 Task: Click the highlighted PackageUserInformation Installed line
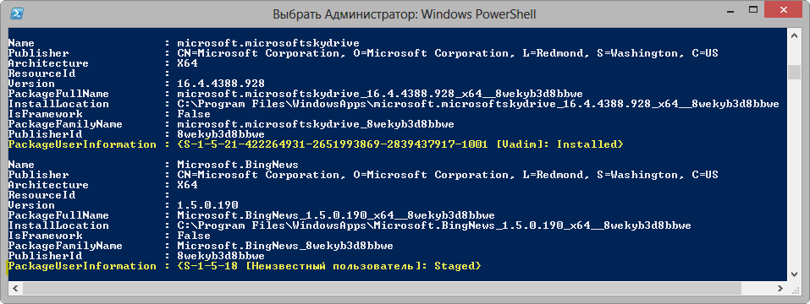point(316,144)
